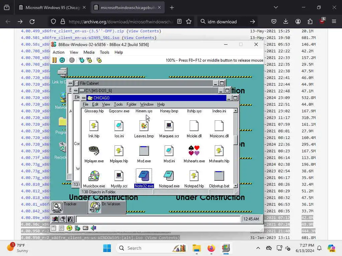This screenshot has width=342, height=256.
Task: Open Firefox downloads panel
Action: (x=286, y=21)
